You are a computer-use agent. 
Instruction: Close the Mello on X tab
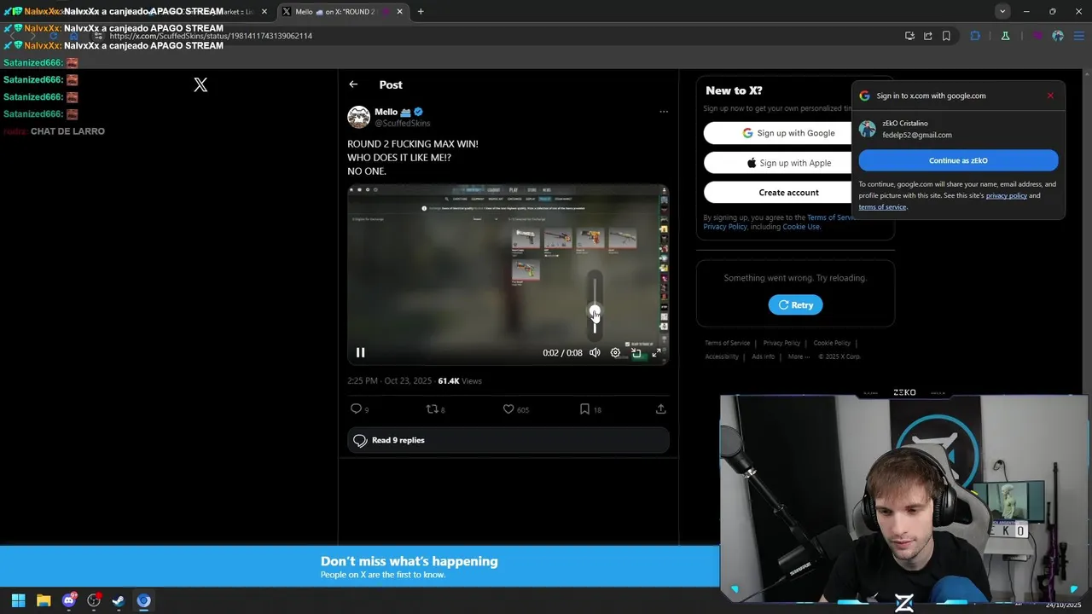point(399,12)
